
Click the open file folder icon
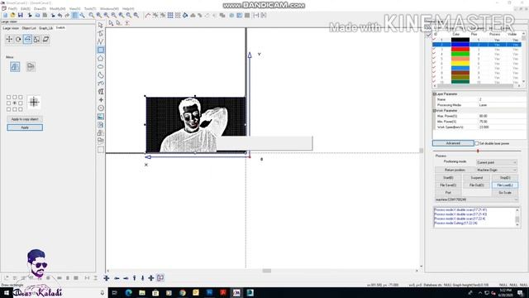coord(12,15)
